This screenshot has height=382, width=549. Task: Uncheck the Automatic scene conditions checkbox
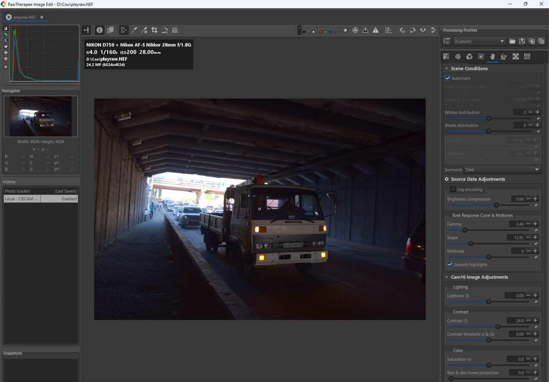(x=448, y=78)
